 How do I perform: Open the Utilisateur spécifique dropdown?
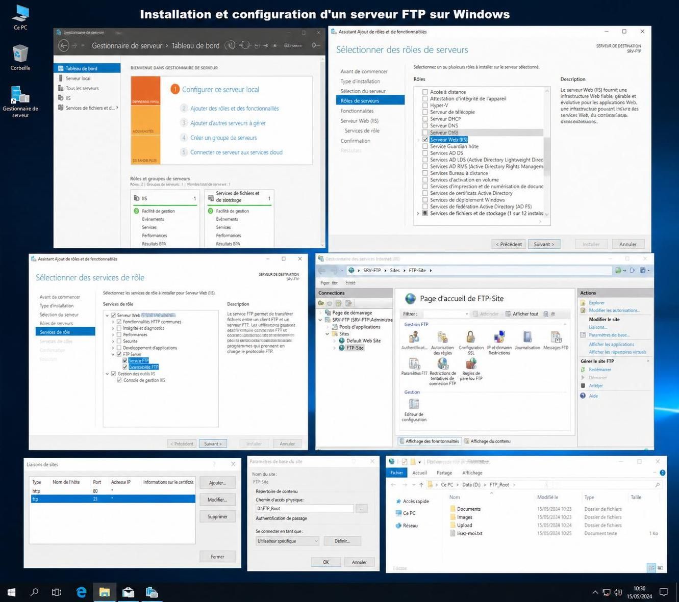[287, 541]
